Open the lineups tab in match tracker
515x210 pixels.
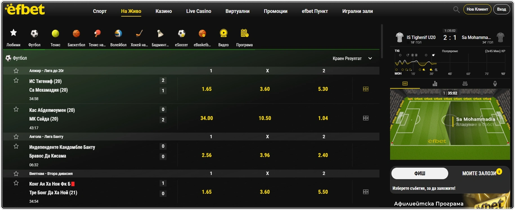point(465,84)
